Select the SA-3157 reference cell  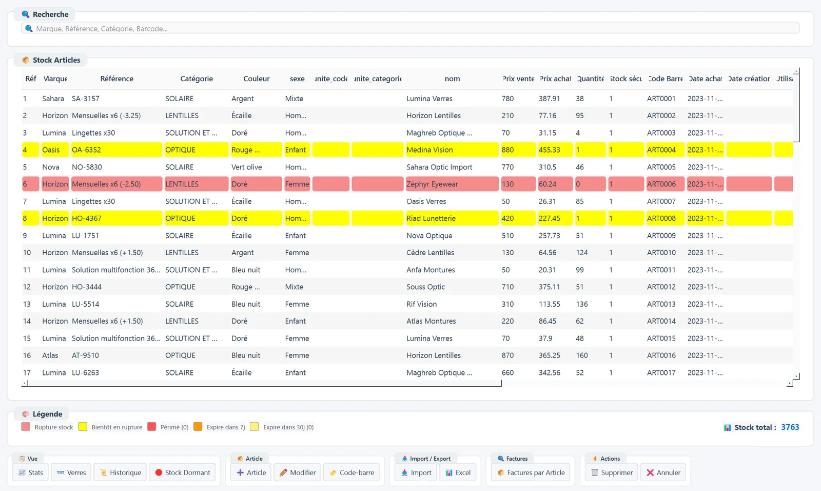[116, 99]
